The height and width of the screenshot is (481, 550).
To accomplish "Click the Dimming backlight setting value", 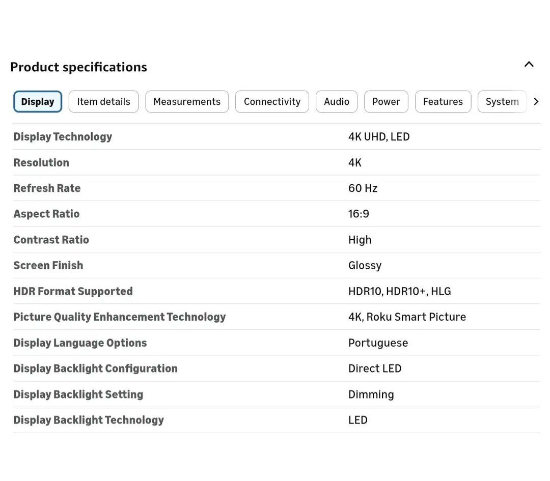I will 371,394.
